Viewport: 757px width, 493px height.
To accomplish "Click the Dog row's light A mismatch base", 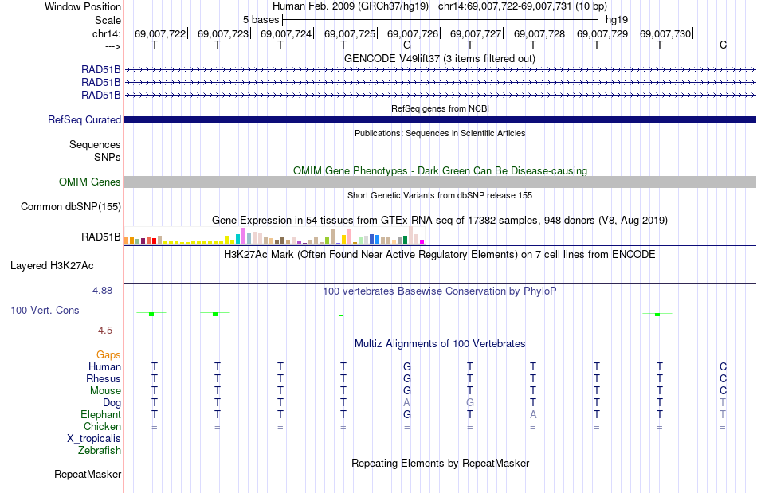I will 407,403.
